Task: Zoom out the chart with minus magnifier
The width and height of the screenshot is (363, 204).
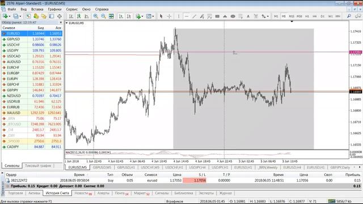Action: (103, 16)
